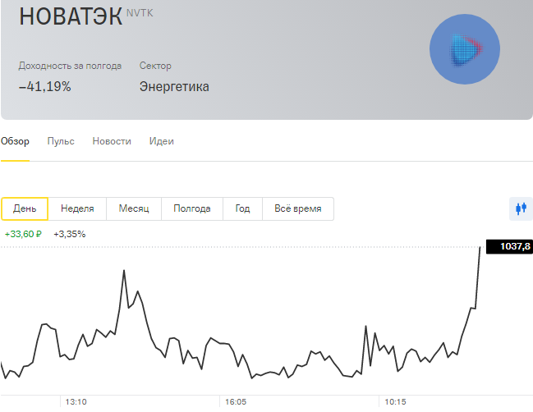Open the Идеи tab
This screenshot has width=533, height=412.
click(x=162, y=141)
